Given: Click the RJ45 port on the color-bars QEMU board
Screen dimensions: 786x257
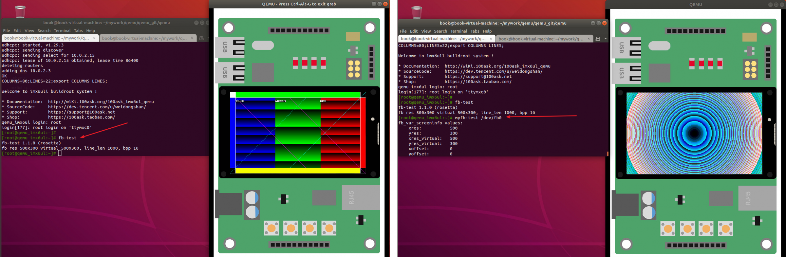Looking at the screenshot, I should click(360, 197).
